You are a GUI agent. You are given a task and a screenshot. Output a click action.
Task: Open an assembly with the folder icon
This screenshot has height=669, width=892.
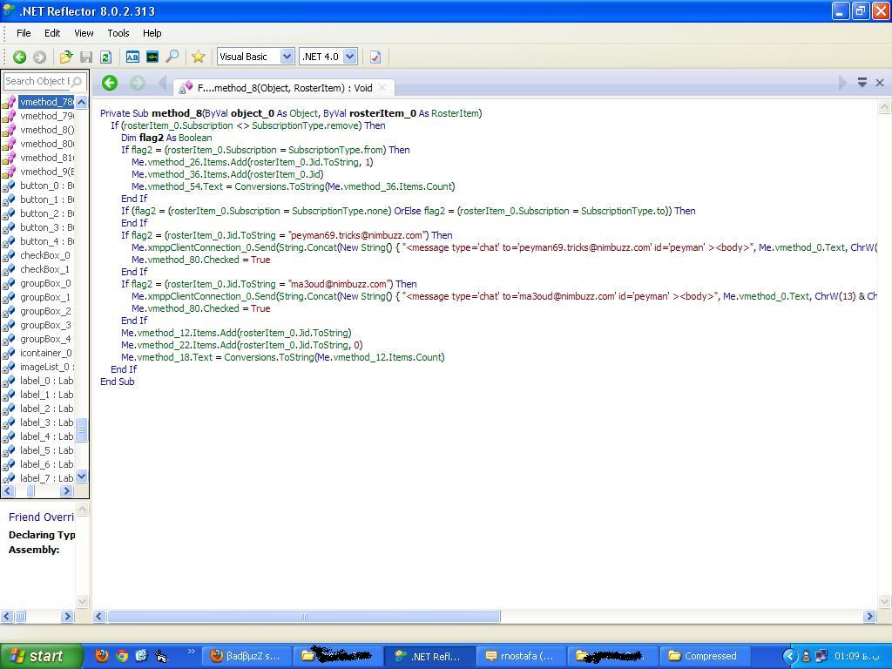66,57
